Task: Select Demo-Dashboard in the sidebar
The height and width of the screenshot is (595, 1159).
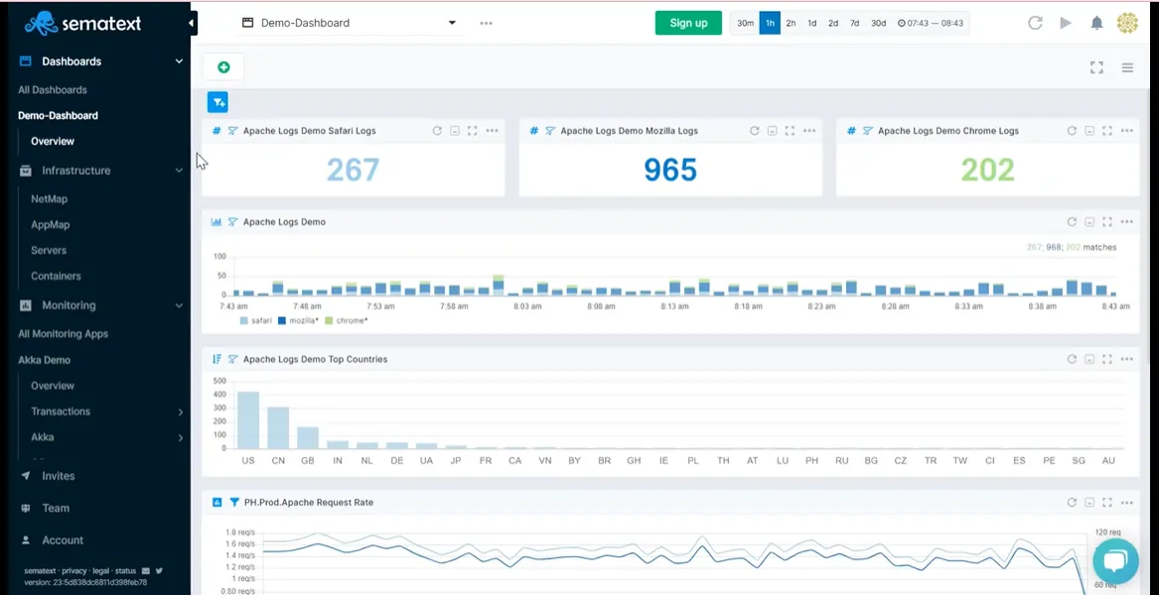Action: (58, 115)
